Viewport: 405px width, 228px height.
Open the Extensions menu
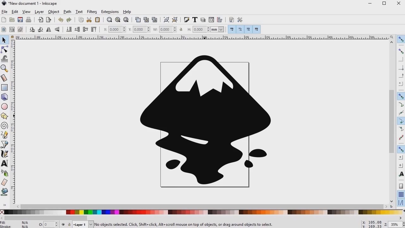(110, 12)
